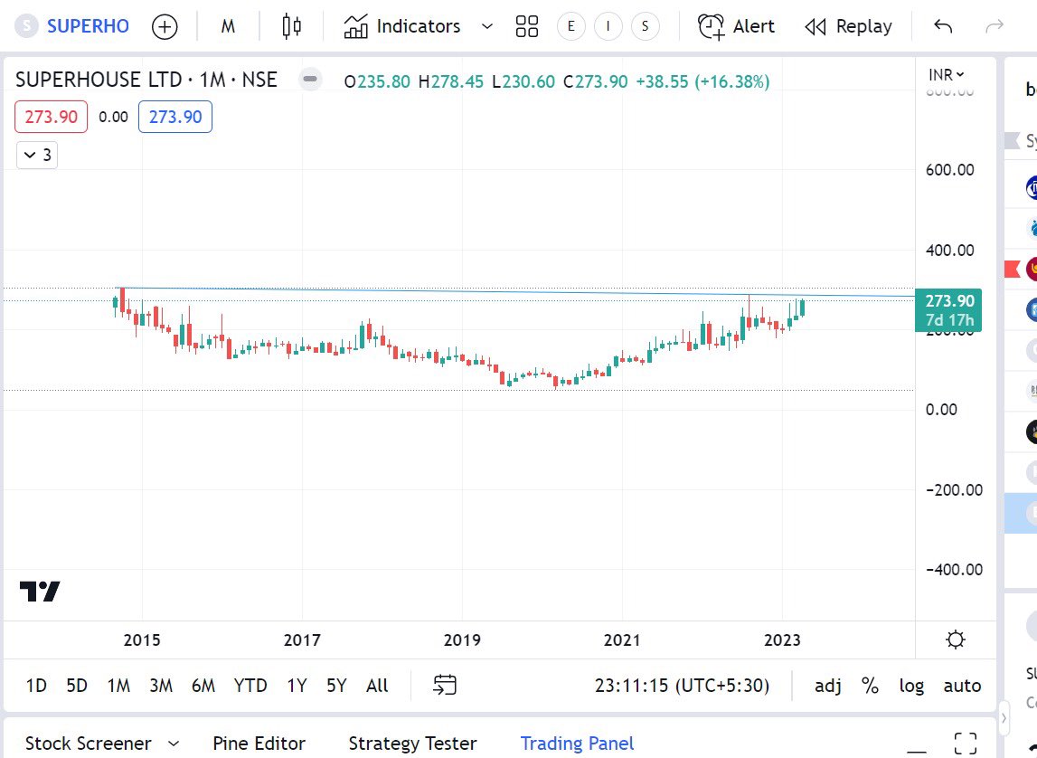
Task: Set date range to 3M
Action: pos(161,686)
